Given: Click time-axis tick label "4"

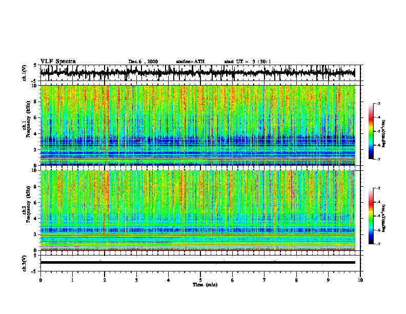Looking at the screenshot, I should pyautogui.click(x=169, y=280).
